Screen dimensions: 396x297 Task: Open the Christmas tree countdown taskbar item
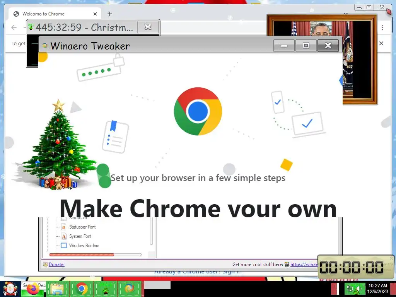coord(105,289)
